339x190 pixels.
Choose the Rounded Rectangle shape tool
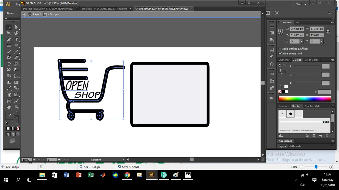click(16, 46)
